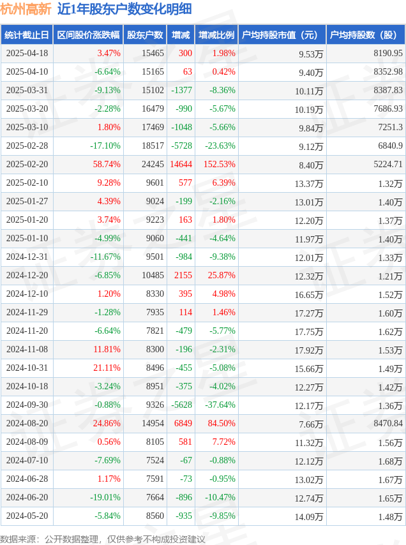Click the -5728 decrease value cell
406x545 pixels.
pos(181,146)
